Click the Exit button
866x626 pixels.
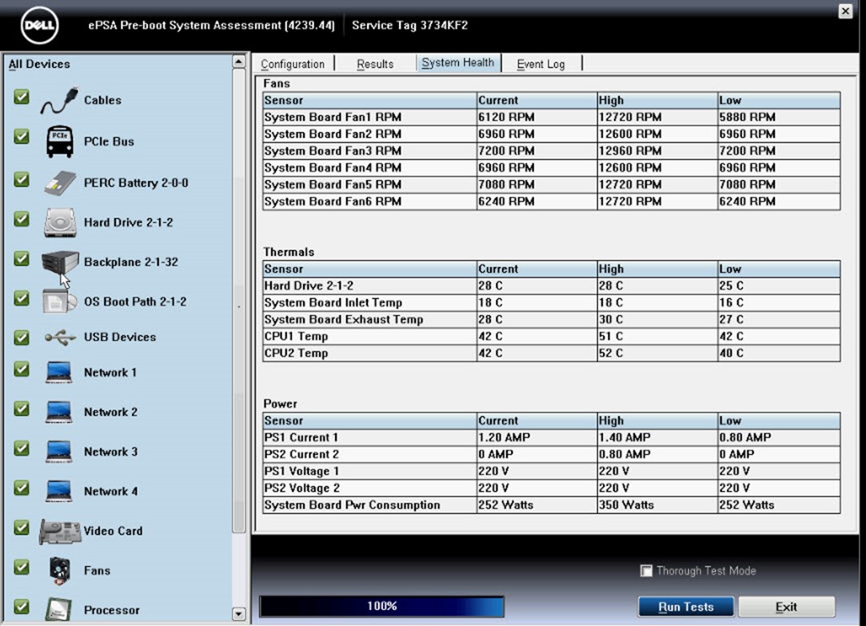point(787,607)
